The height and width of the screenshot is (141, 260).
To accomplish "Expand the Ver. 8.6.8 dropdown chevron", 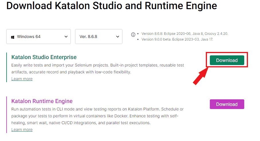I will 118,37.
